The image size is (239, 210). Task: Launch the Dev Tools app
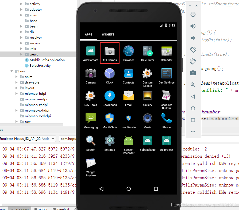coord(91,98)
